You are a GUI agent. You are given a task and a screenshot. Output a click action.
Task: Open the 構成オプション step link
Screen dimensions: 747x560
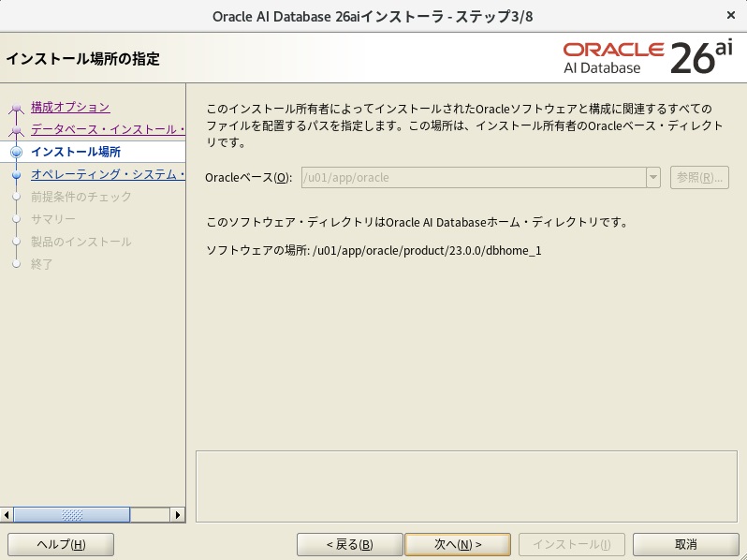pyautogui.click(x=70, y=108)
